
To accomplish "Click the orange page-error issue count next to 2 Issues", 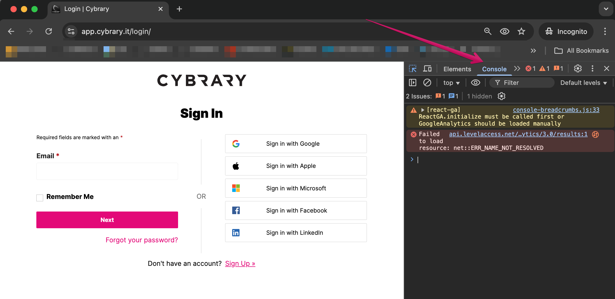I will (440, 96).
